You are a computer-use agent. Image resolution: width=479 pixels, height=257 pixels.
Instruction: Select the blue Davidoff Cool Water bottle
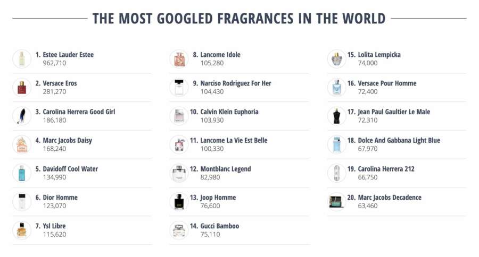pyautogui.click(x=22, y=173)
